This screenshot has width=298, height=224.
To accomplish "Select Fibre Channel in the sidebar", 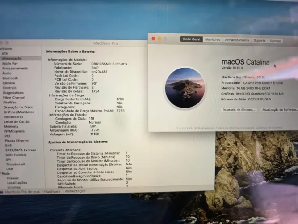I will [14, 97].
